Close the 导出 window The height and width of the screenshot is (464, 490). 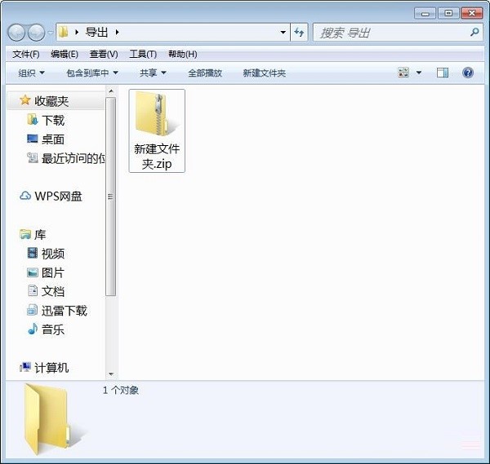coord(472,13)
